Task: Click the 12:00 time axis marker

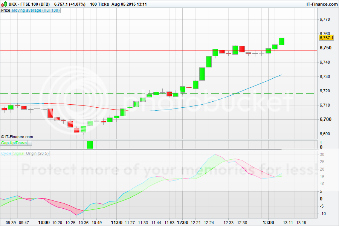Action: click(x=183, y=223)
